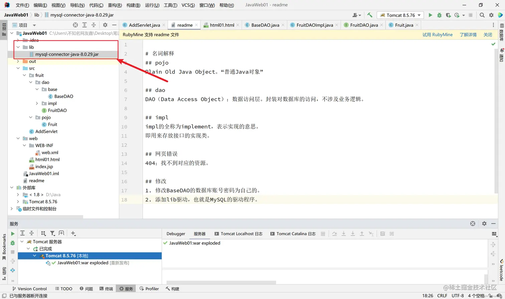The height and width of the screenshot is (299, 505).
Task: Start debugging with the top toolbar bug icon
Action: click(x=439, y=15)
